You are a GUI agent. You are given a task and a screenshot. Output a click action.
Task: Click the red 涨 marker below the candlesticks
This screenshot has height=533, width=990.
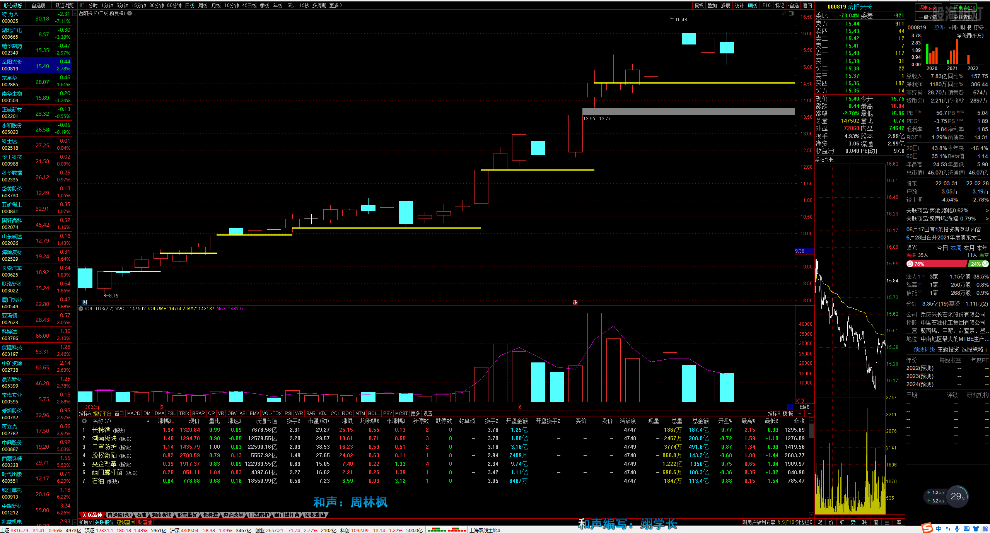575,302
